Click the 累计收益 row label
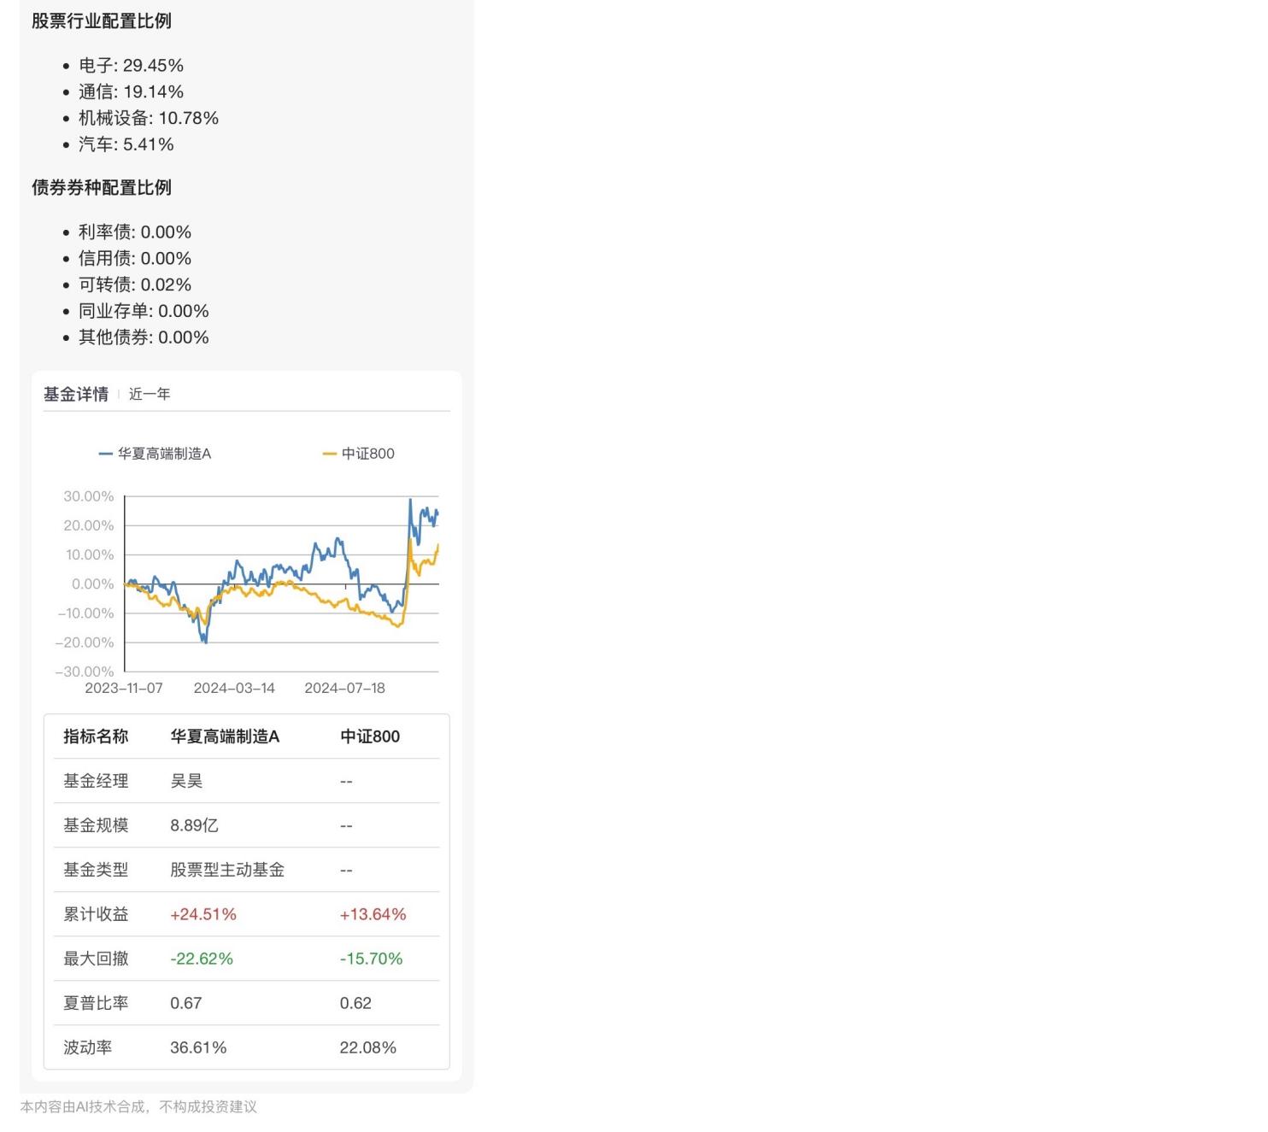 coord(96,914)
